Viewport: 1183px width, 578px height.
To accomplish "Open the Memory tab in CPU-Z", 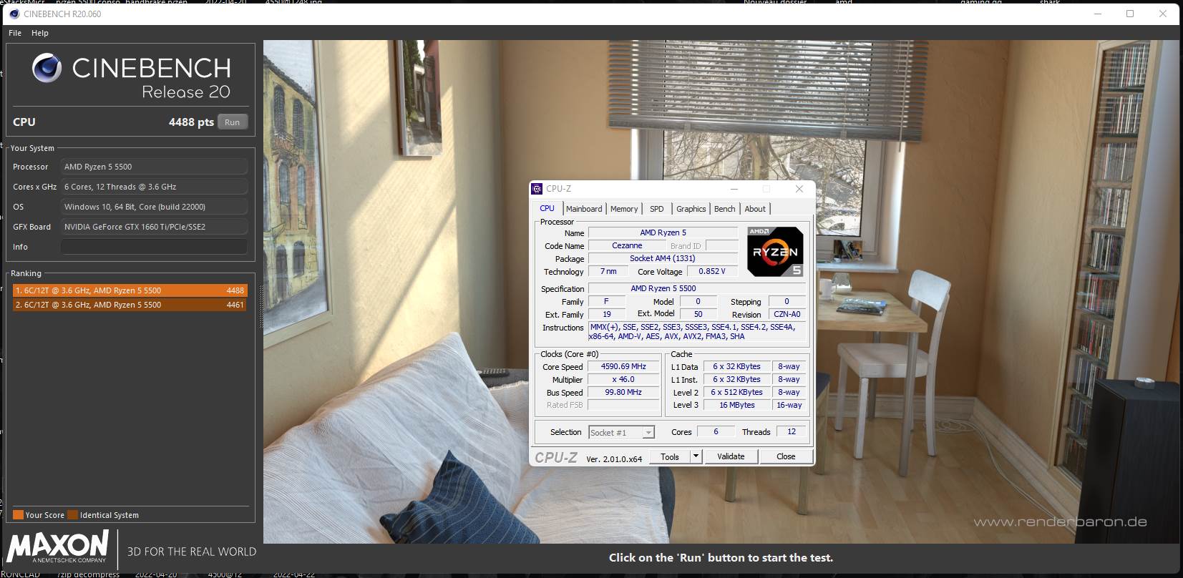I will (x=624, y=209).
